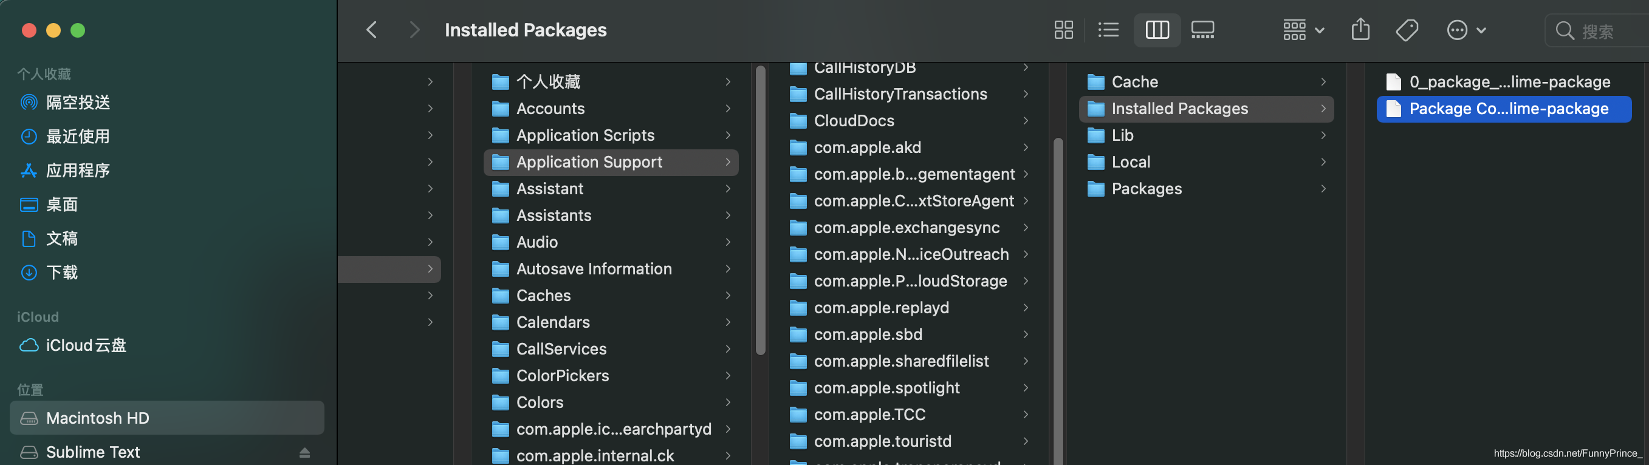Switch to column view
This screenshot has width=1649, height=465.
1157,30
